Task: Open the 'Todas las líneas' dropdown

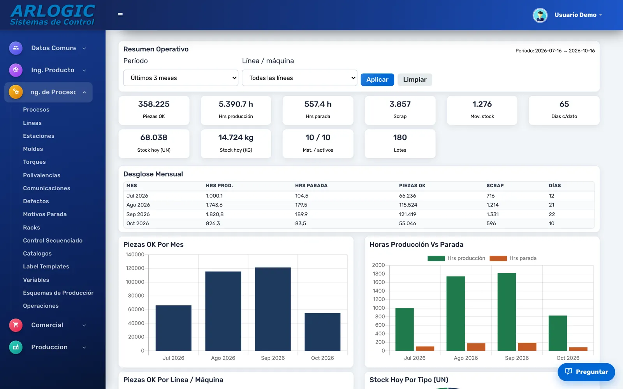Action: (299, 78)
